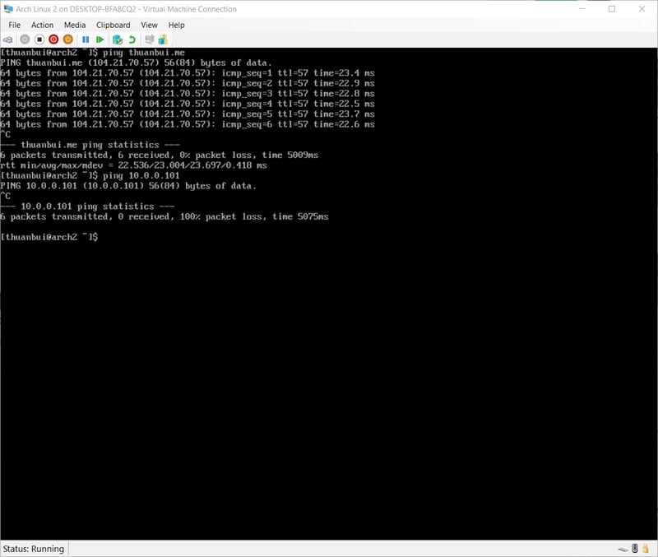The height and width of the screenshot is (557, 658).
Task: Click the Reset VM toolbar icon
Action: (x=100, y=39)
